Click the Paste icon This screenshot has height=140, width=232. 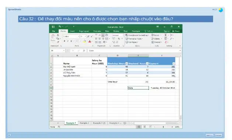[53, 37]
